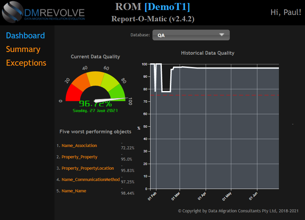Viewport: 305px width, 220px height.
Task: Click the DMRevolve globe logo
Action: click(13, 12)
